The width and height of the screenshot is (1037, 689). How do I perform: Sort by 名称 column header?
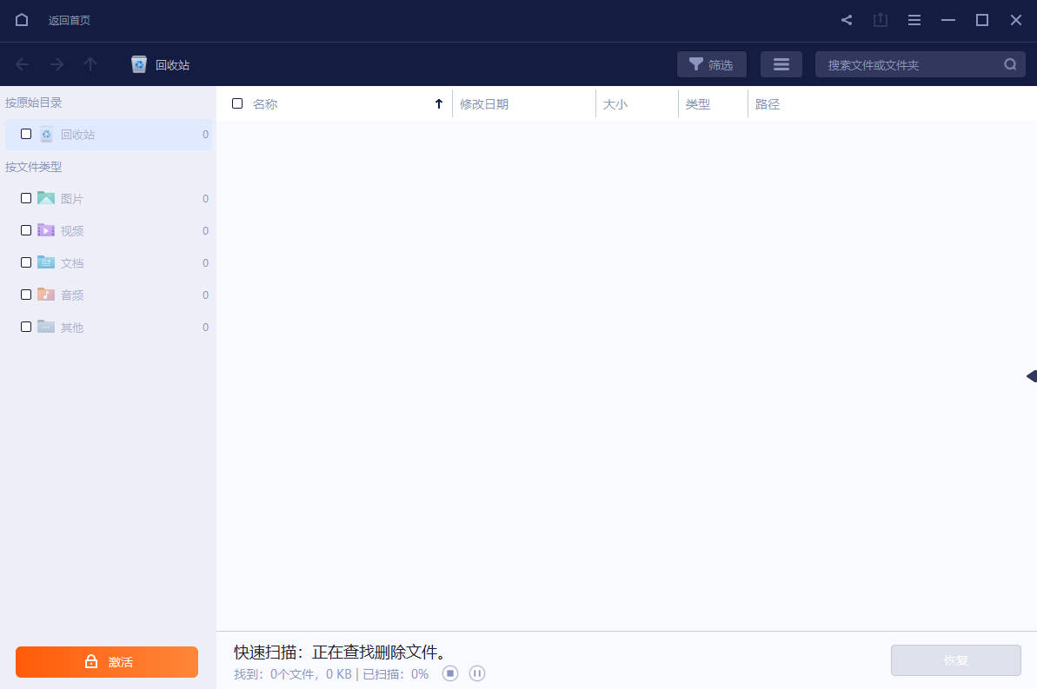(x=265, y=103)
